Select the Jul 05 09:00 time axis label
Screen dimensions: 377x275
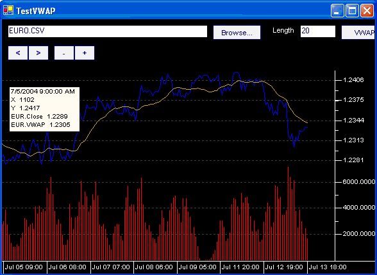coord(24,267)
